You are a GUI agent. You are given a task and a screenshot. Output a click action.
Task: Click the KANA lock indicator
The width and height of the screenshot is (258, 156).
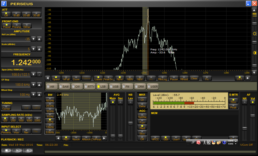tap(231, 144)
